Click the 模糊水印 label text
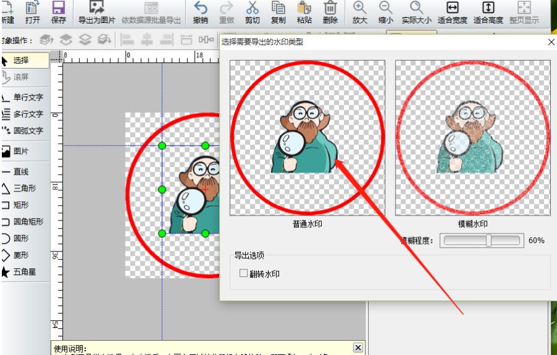 pos(473,224)
